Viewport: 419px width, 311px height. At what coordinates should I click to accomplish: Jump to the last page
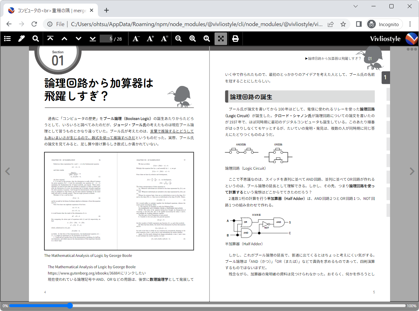[92, 38]
